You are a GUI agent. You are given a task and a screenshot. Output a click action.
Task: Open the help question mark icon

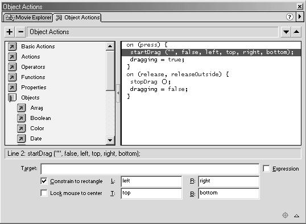point(290,17)
